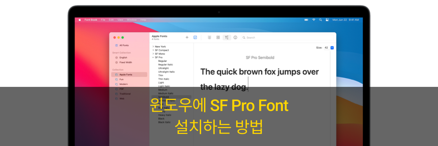Click the magnifier icon in Search field
Screen dimensions: 438x146
[244, 37]
